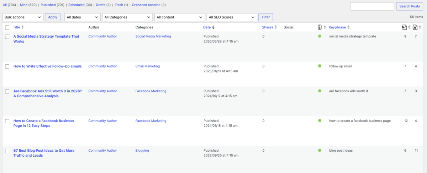The width and height of the screenshot is (427, 173).
Task: Sort by SEO score traffic-light icon
Action: pyautogui.click(x=320, y=27)
